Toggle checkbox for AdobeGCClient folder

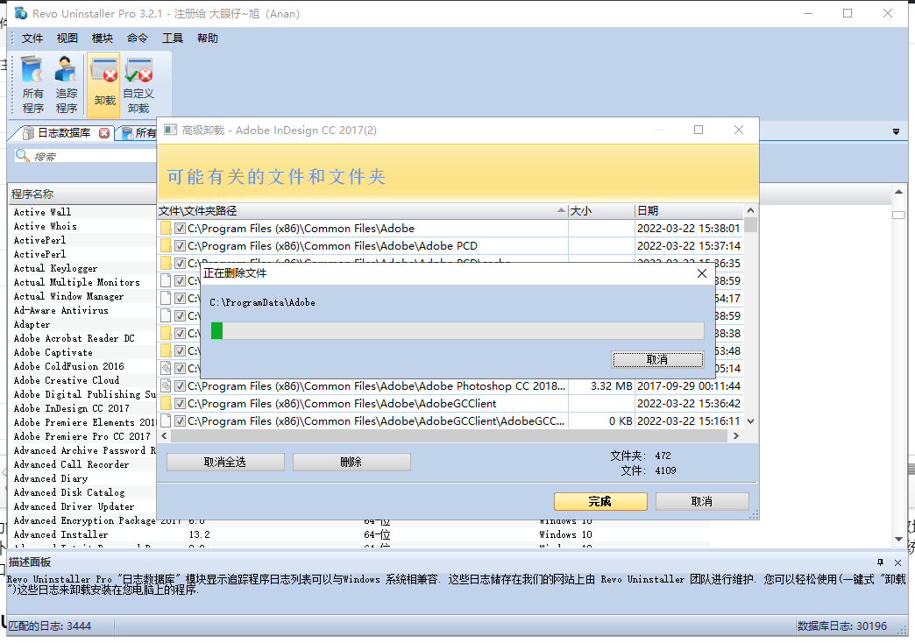[181, 403]
